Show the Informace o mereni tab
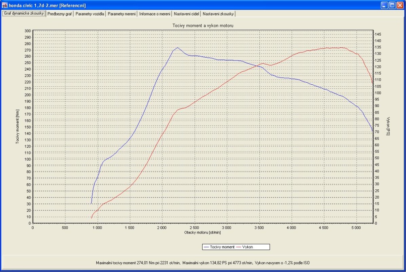Viewport: 406px width, 272px height. click(x=155, y=14)
